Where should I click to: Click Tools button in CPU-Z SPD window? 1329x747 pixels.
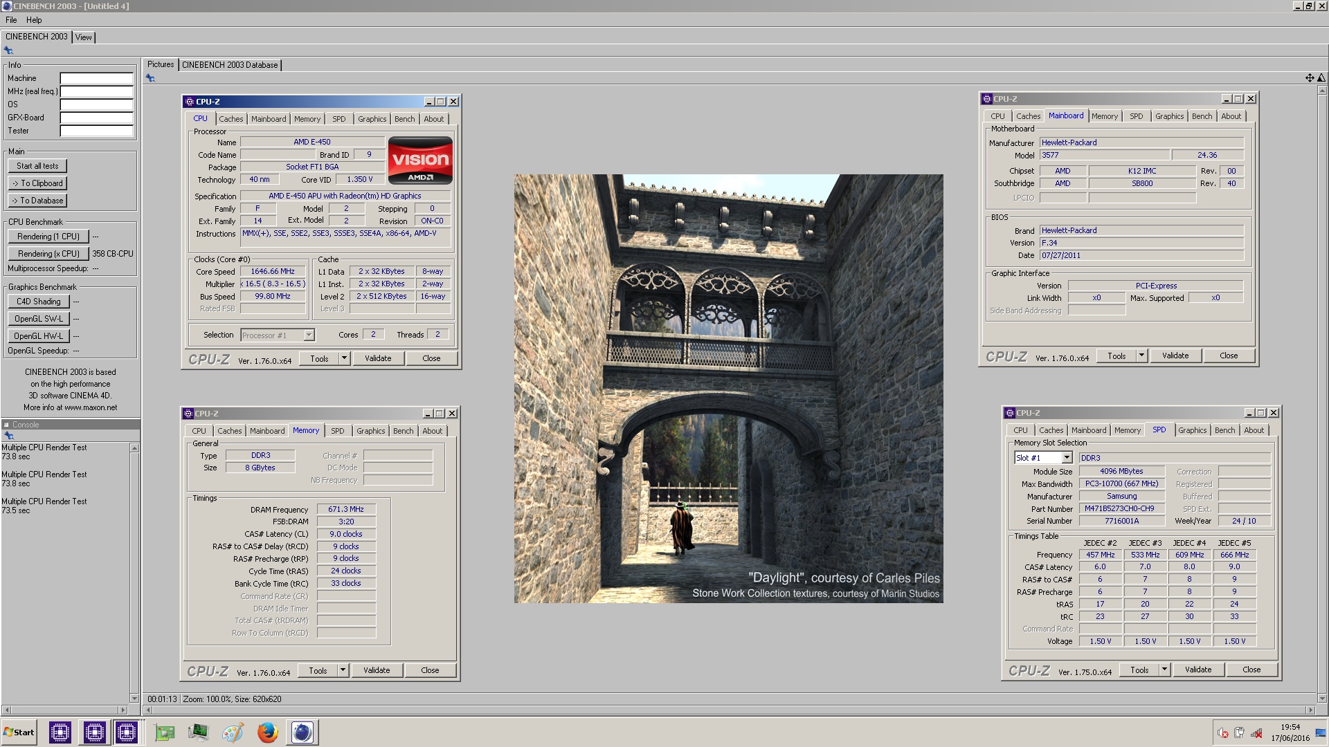pyautogui.click(x=1139, y=670)
